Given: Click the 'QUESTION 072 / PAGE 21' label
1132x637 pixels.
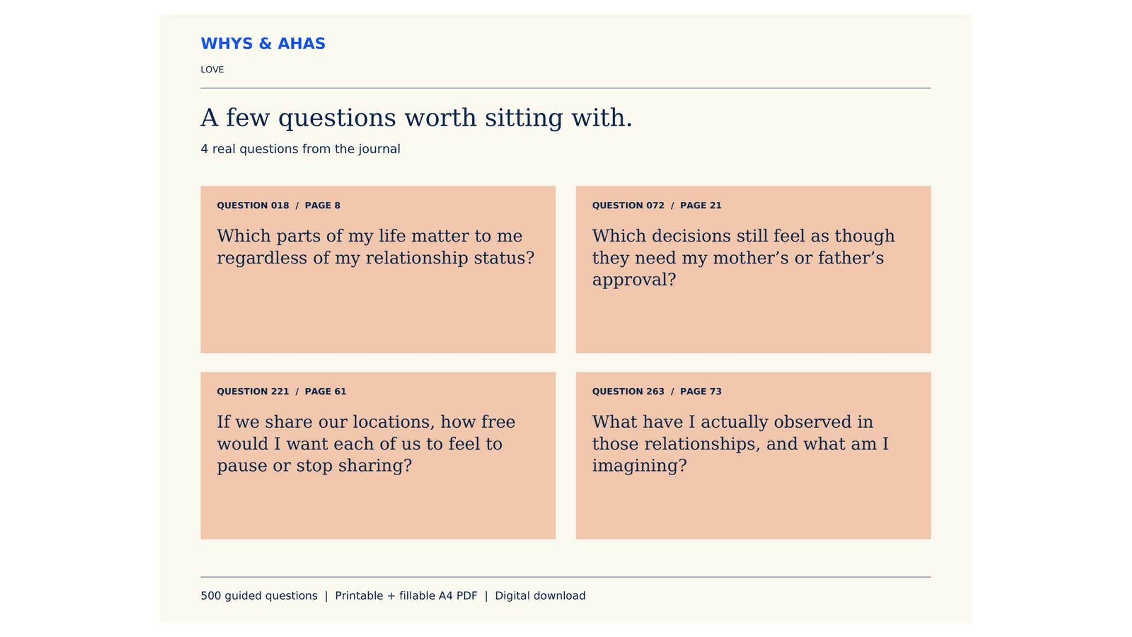Looking at the screenshot, I should [657, 205].
